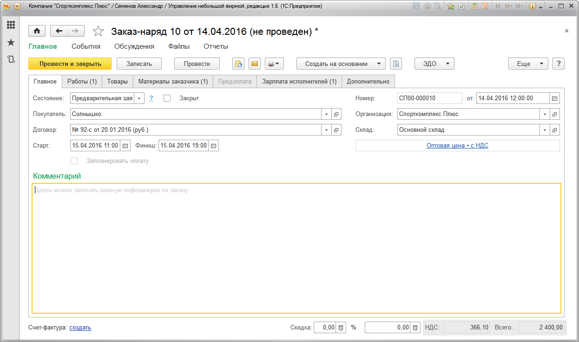Expand the ЭДО dropdown menu

point(434,64)
